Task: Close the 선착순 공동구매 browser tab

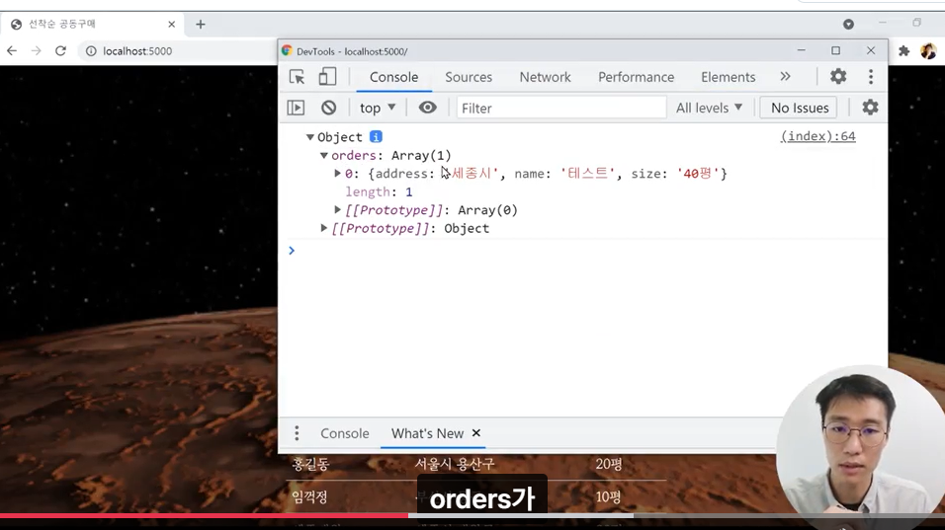Action: click(172, 24)
